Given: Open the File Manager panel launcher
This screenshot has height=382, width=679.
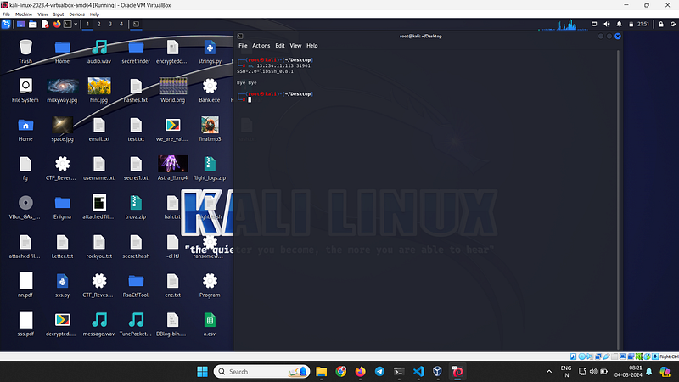Looking at the screenshot, I should click(x=33, y=25).
